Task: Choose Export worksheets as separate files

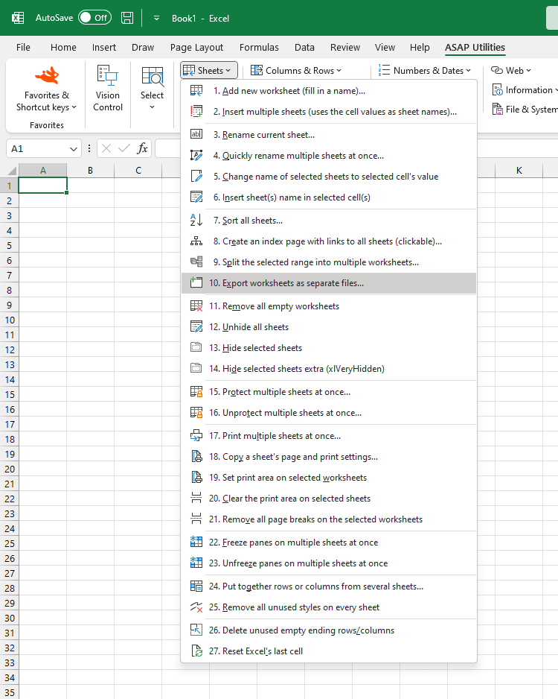Action: point(329,283)
